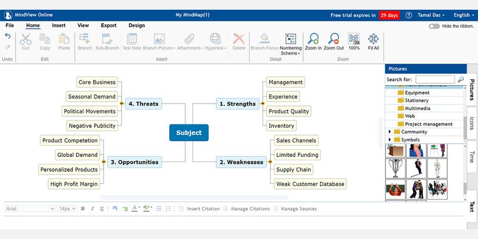
Task: Select the Multimedia folder
Action: pyautogui.click(x=417, y=108)
